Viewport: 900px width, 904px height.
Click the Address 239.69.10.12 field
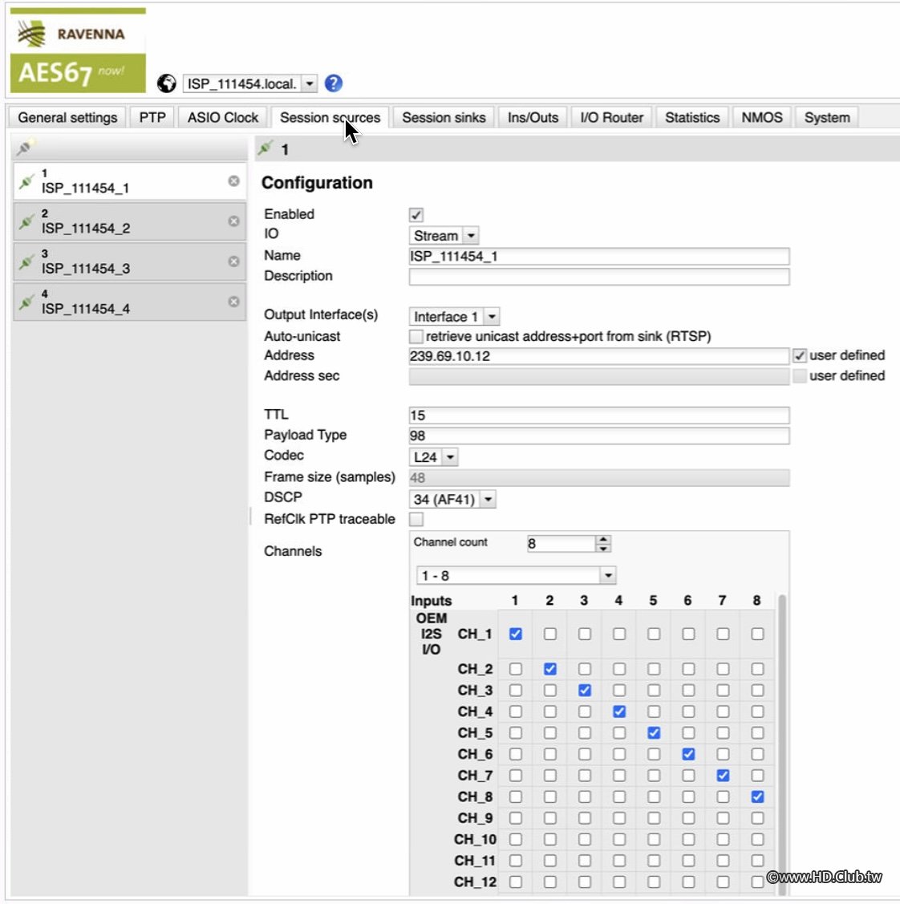coord(599,356)
